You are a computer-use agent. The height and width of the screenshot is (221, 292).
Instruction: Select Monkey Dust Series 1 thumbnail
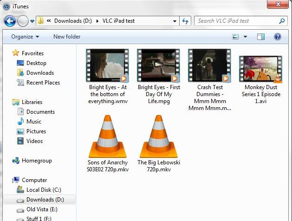[x=260, y=69]
